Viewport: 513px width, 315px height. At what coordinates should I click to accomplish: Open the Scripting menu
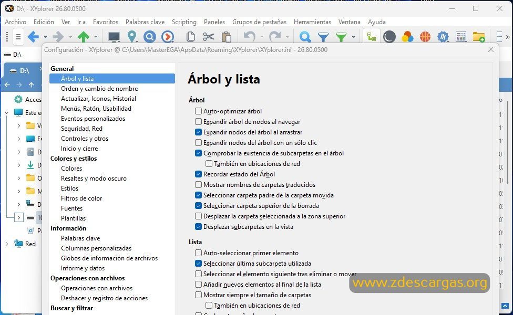(184, 22)
